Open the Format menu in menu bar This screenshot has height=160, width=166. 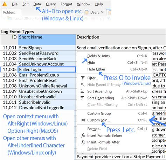pos(66,4)
